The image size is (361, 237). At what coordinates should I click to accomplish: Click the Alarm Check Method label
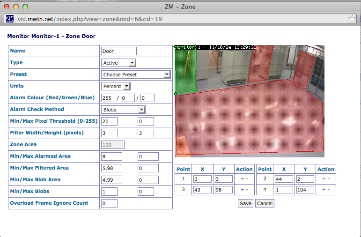pyautogui.click(x=37, y=110)
